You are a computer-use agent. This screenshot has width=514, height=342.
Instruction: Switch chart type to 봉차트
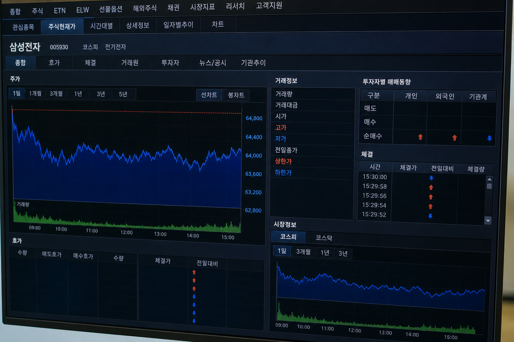click(236, 95)
